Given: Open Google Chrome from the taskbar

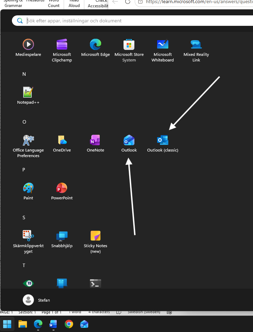Looking at the screenshot, I should click(69, 324).
